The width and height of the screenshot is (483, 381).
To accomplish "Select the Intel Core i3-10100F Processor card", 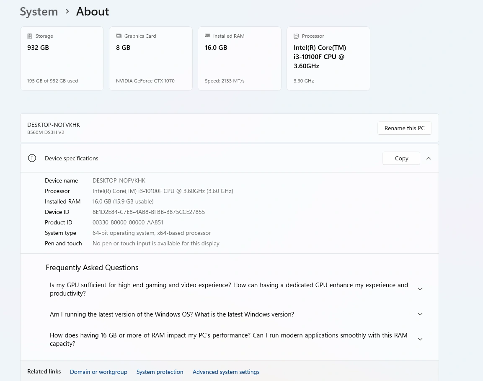I will click(x=328, y=59).
